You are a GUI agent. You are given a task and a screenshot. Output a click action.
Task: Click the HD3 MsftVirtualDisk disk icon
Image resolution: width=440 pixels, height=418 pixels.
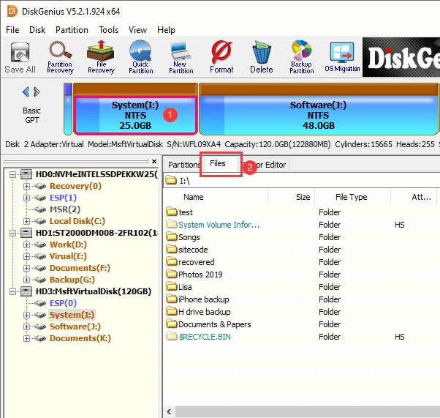pyautogui.click(x=26, y=291)
